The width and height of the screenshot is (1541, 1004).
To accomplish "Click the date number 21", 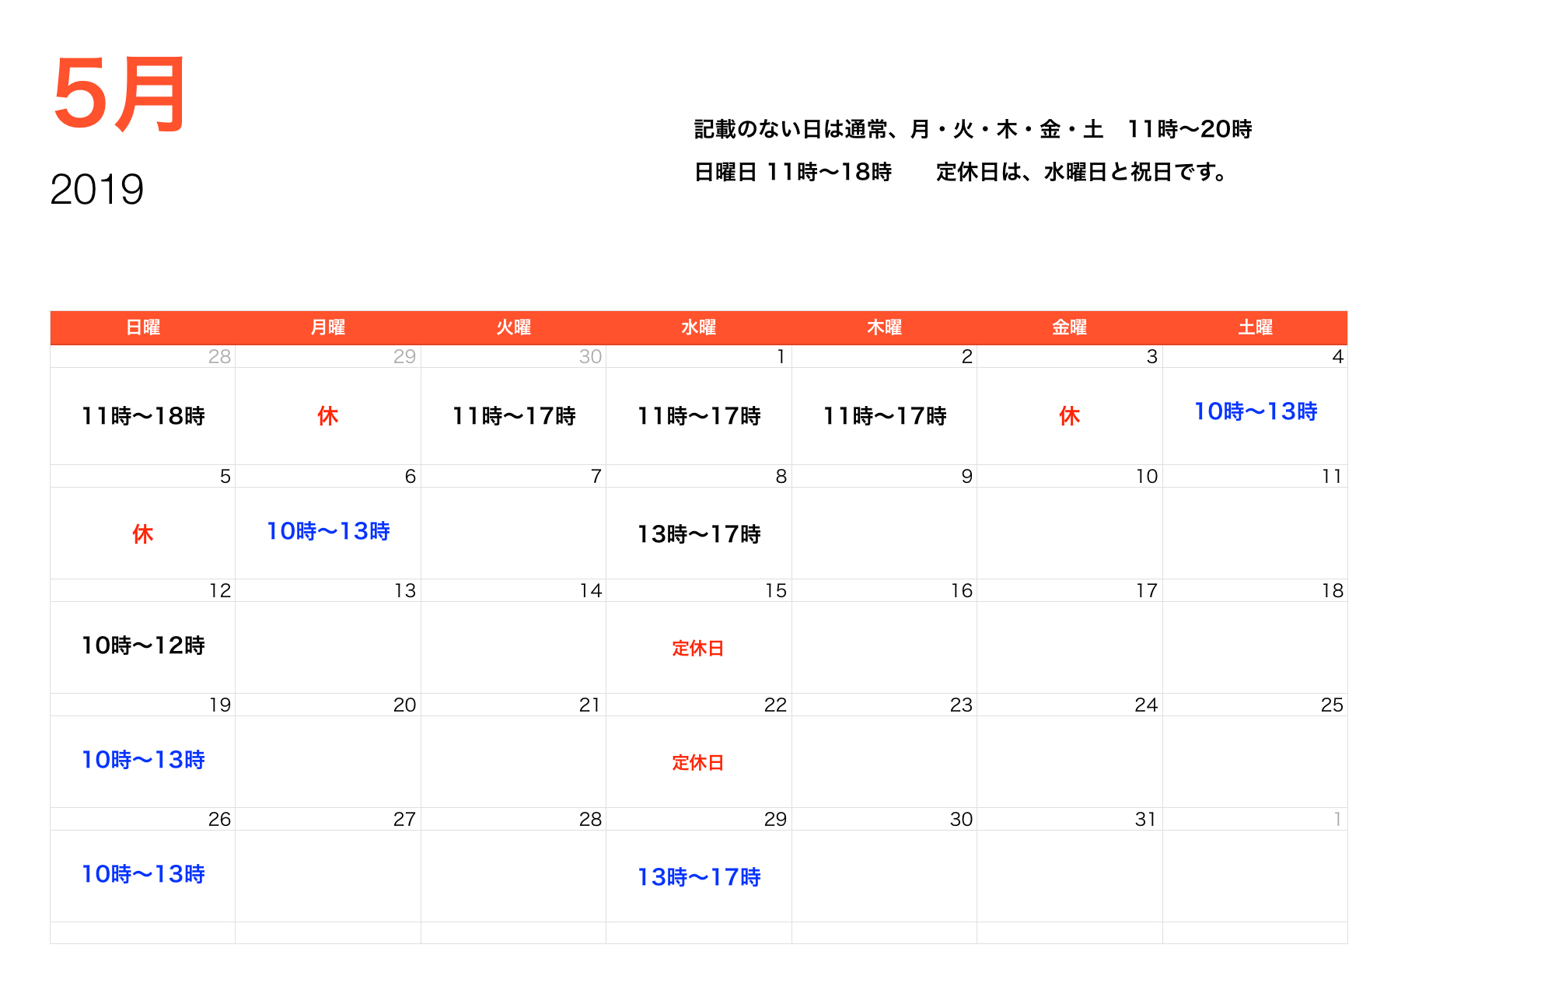I will click(x=590, y=705).
